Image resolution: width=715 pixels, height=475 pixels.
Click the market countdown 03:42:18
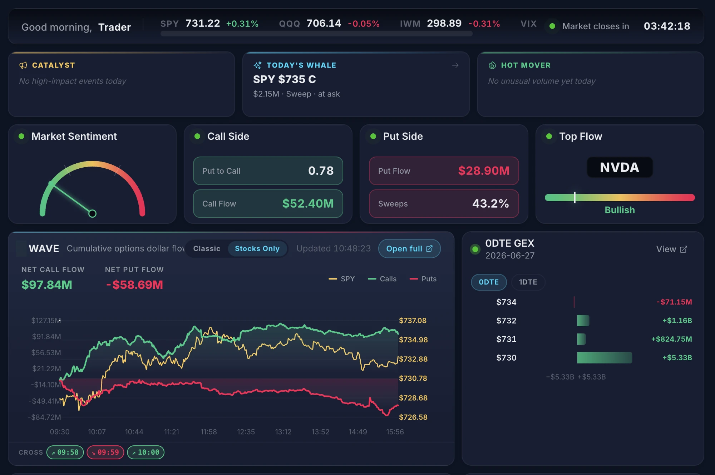click(x=667, y=26)
